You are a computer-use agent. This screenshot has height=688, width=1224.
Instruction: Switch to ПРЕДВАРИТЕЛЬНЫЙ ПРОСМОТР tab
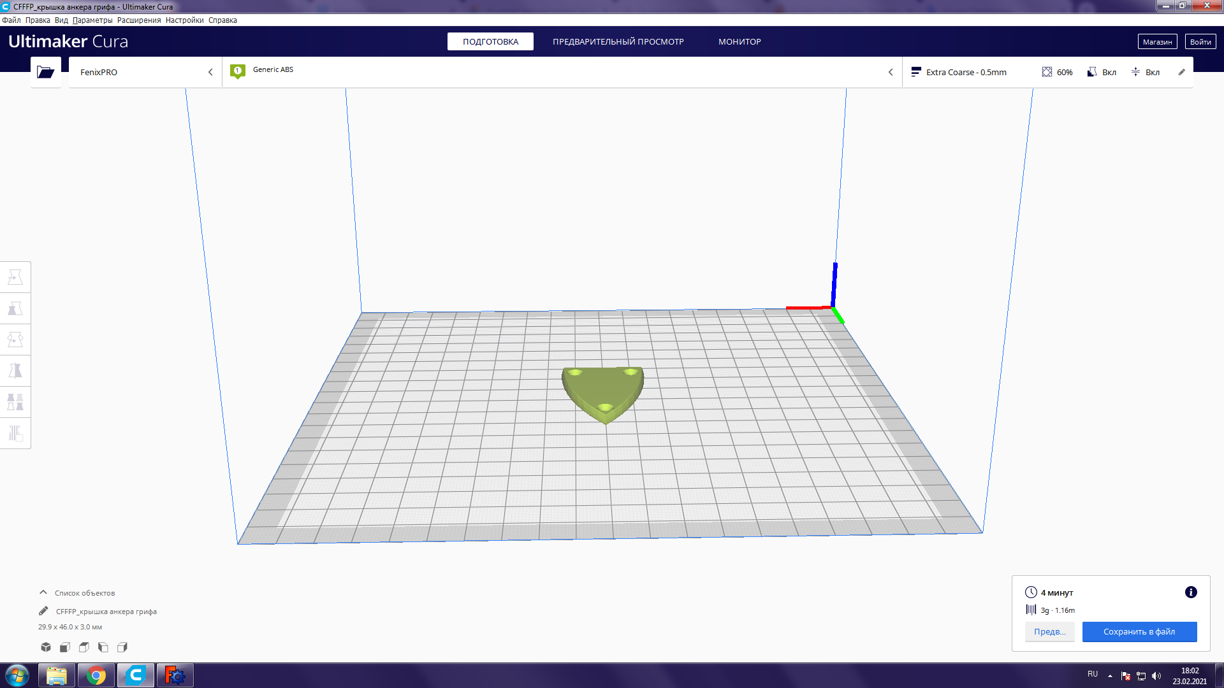pyautogui.click(x=618, y=41)
